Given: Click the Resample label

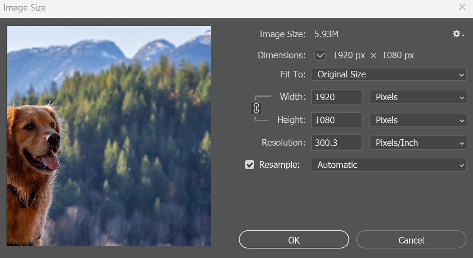Looking at the screenshot, I should click(x=279, y=165).
